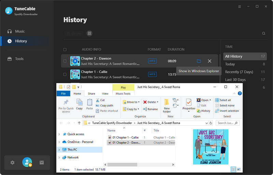This screenshot has width=273, height=175.
Task: Switch to the Share ribbon tab
Action: click(91, 94)
